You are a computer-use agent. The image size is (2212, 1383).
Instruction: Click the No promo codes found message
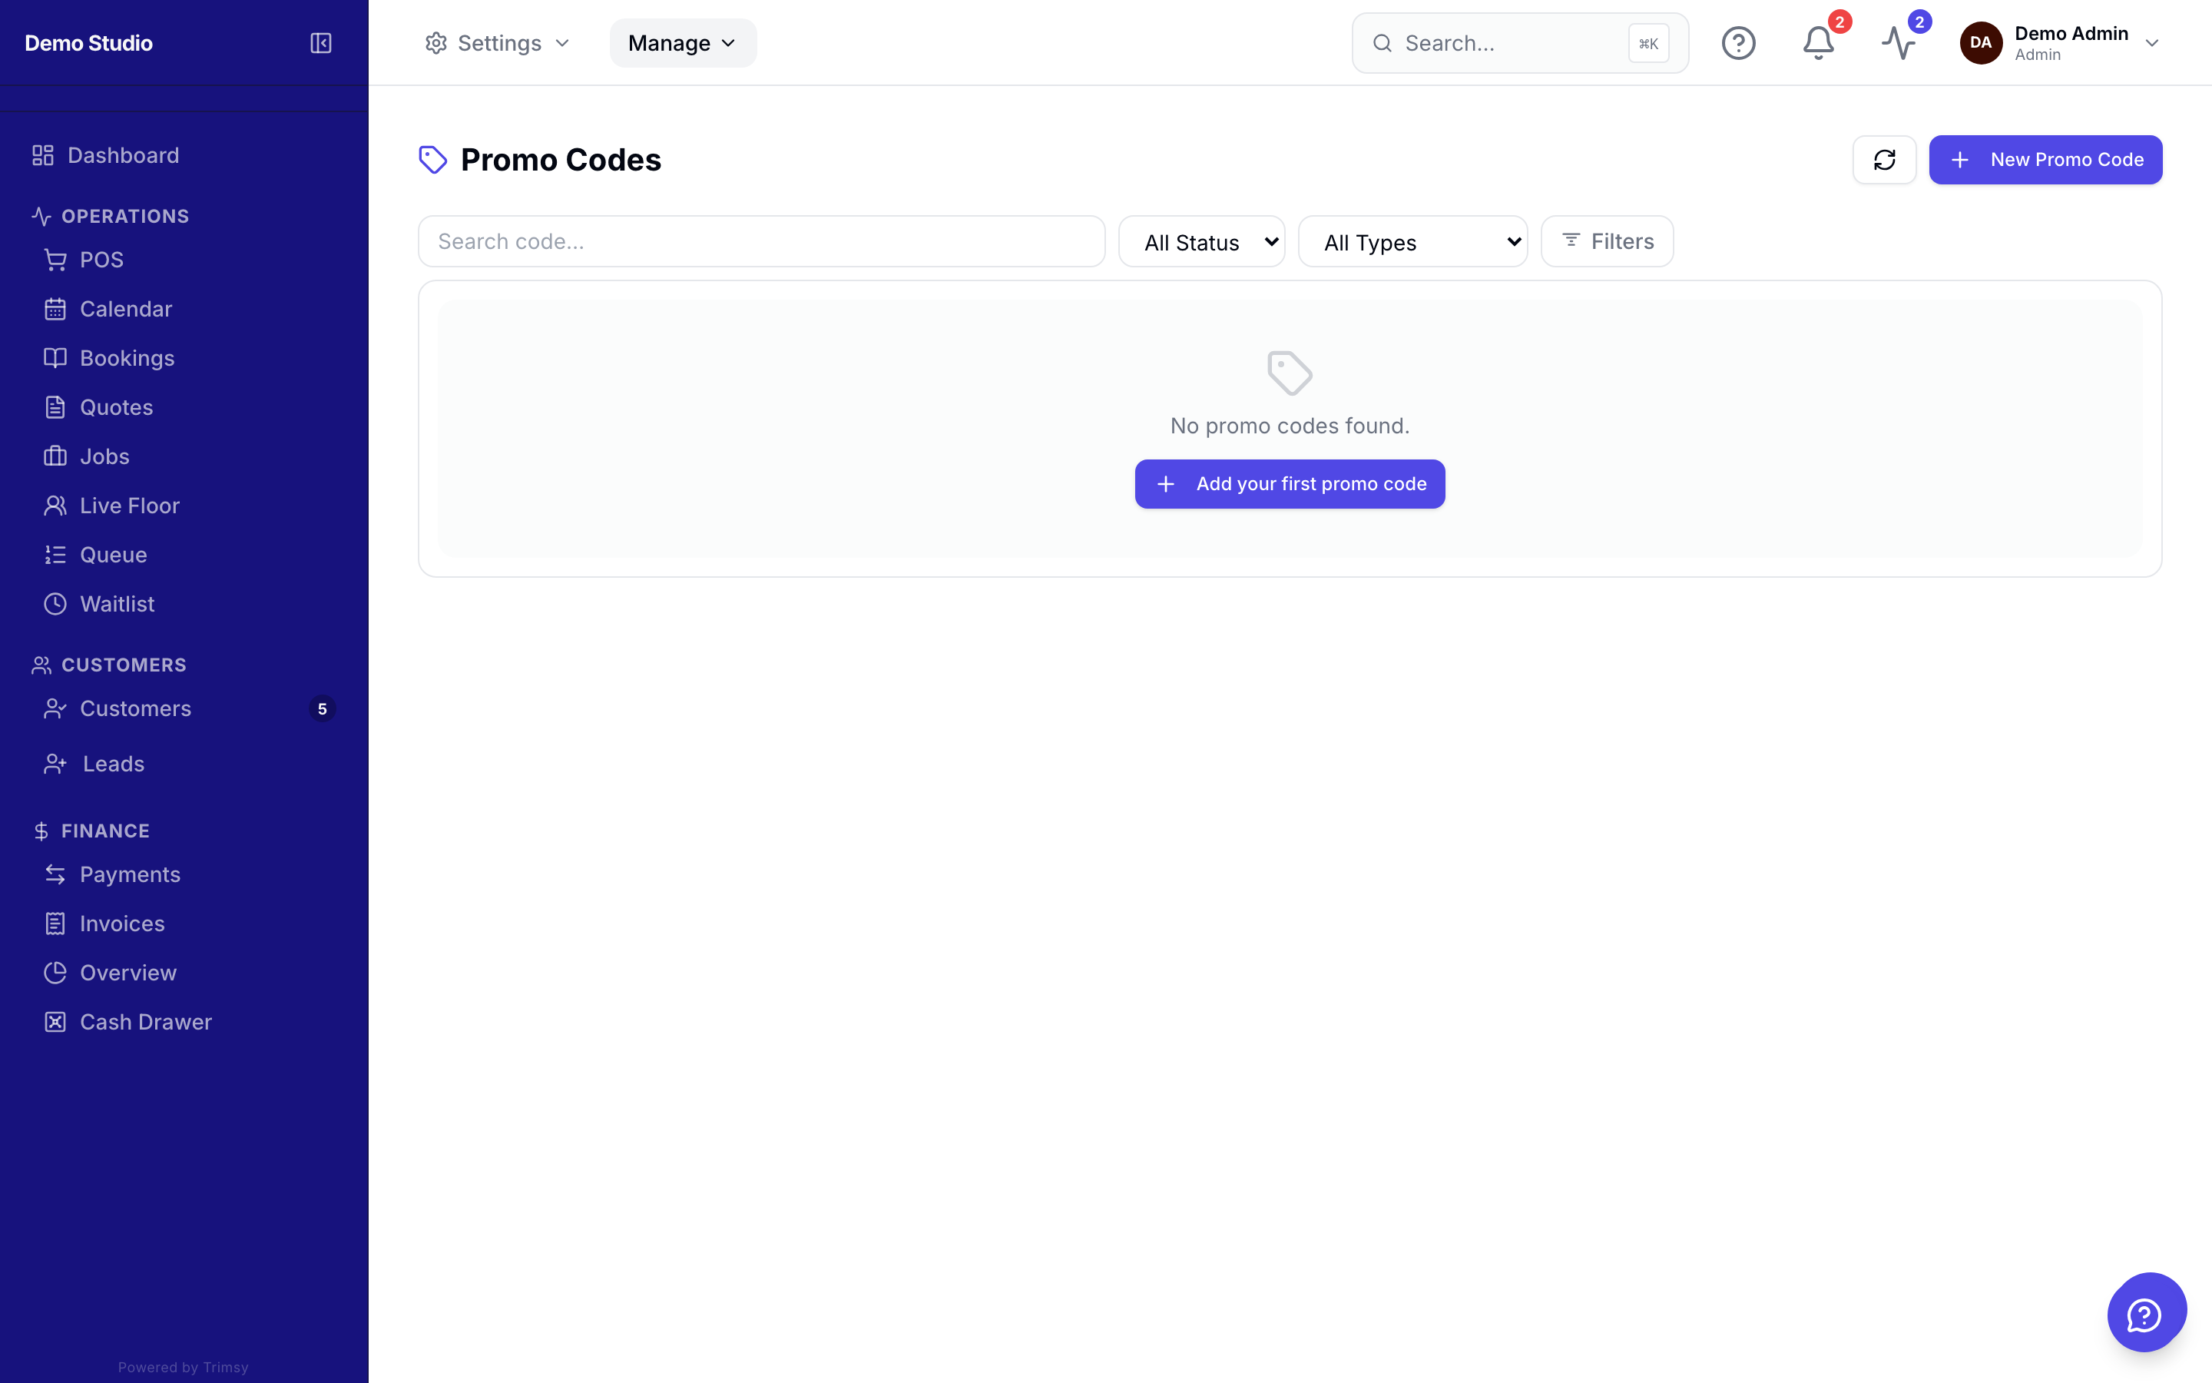[1290, 426]
